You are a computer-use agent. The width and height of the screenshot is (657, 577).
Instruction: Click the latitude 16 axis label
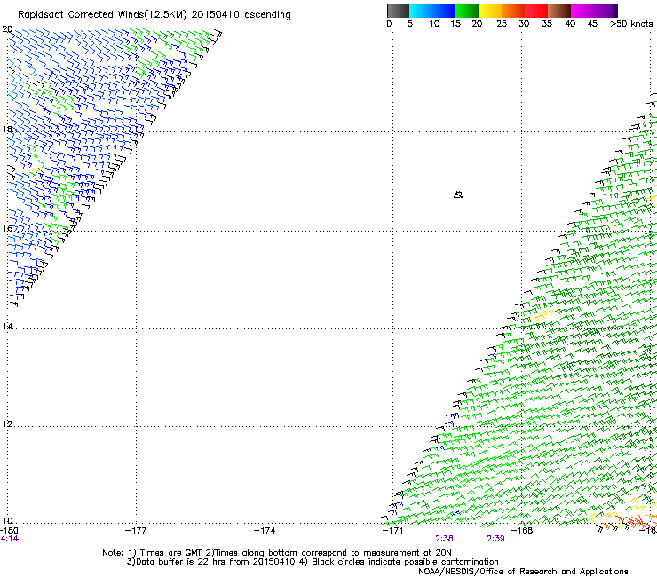7,228
